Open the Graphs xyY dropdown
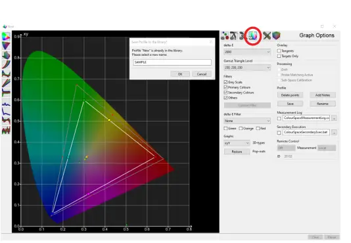351x243 pixels. coord(237,143)
